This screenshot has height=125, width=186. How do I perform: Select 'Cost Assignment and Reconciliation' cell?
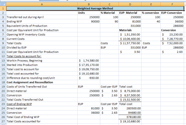42,82
